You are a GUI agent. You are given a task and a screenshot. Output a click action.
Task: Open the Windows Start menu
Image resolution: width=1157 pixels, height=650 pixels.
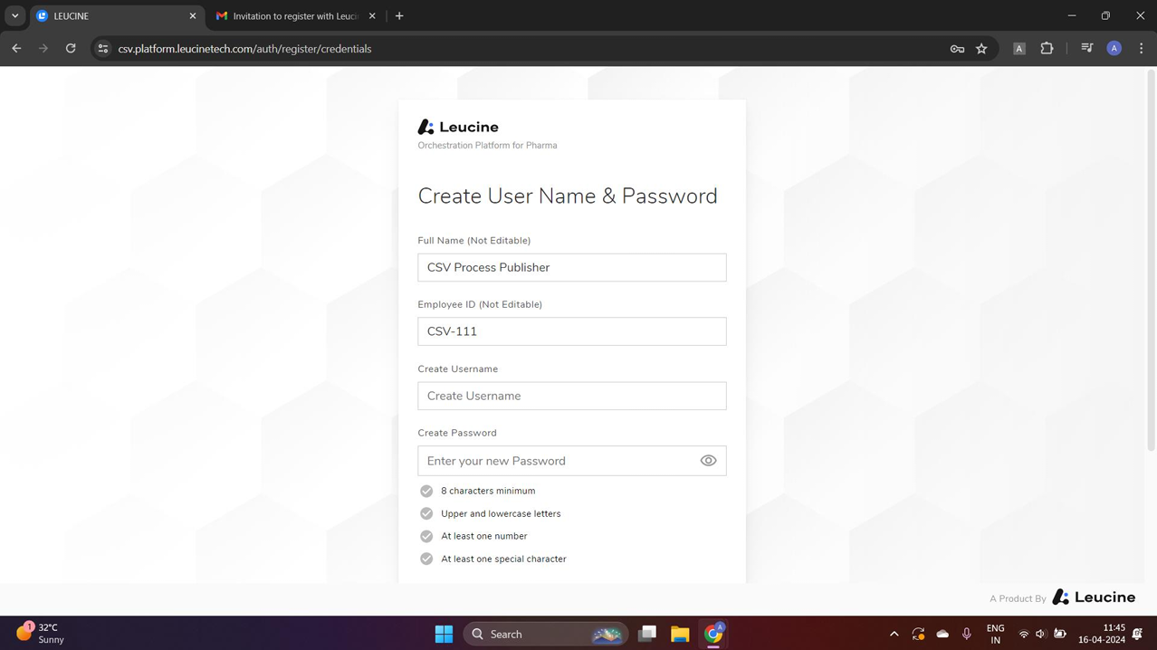point(444,634)
